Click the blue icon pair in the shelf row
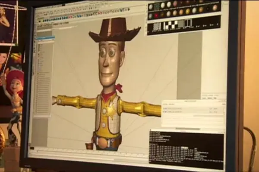Viewport: 259px width, 172px height. tap(79, 16)
